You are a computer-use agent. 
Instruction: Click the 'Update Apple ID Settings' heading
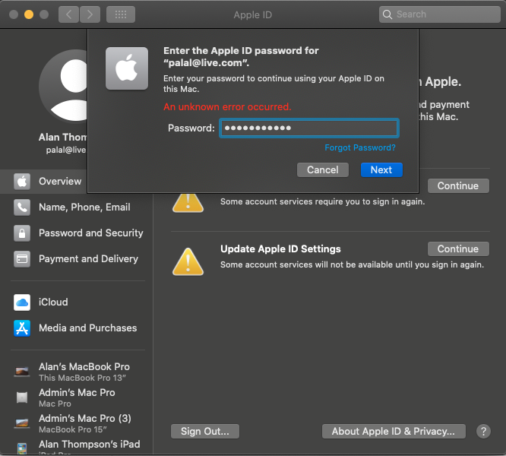click(280, 249)
